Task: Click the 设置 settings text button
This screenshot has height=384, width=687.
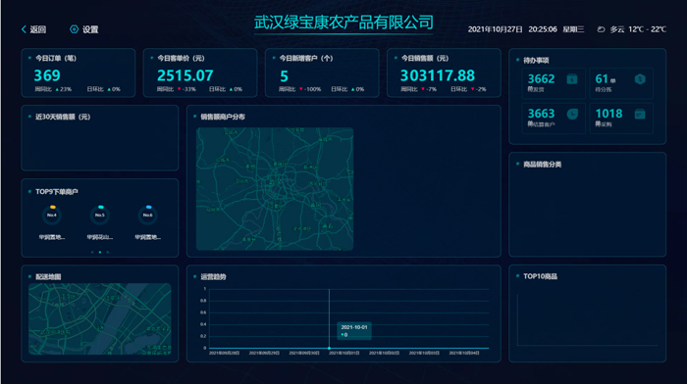Action: tap(90, 29)
